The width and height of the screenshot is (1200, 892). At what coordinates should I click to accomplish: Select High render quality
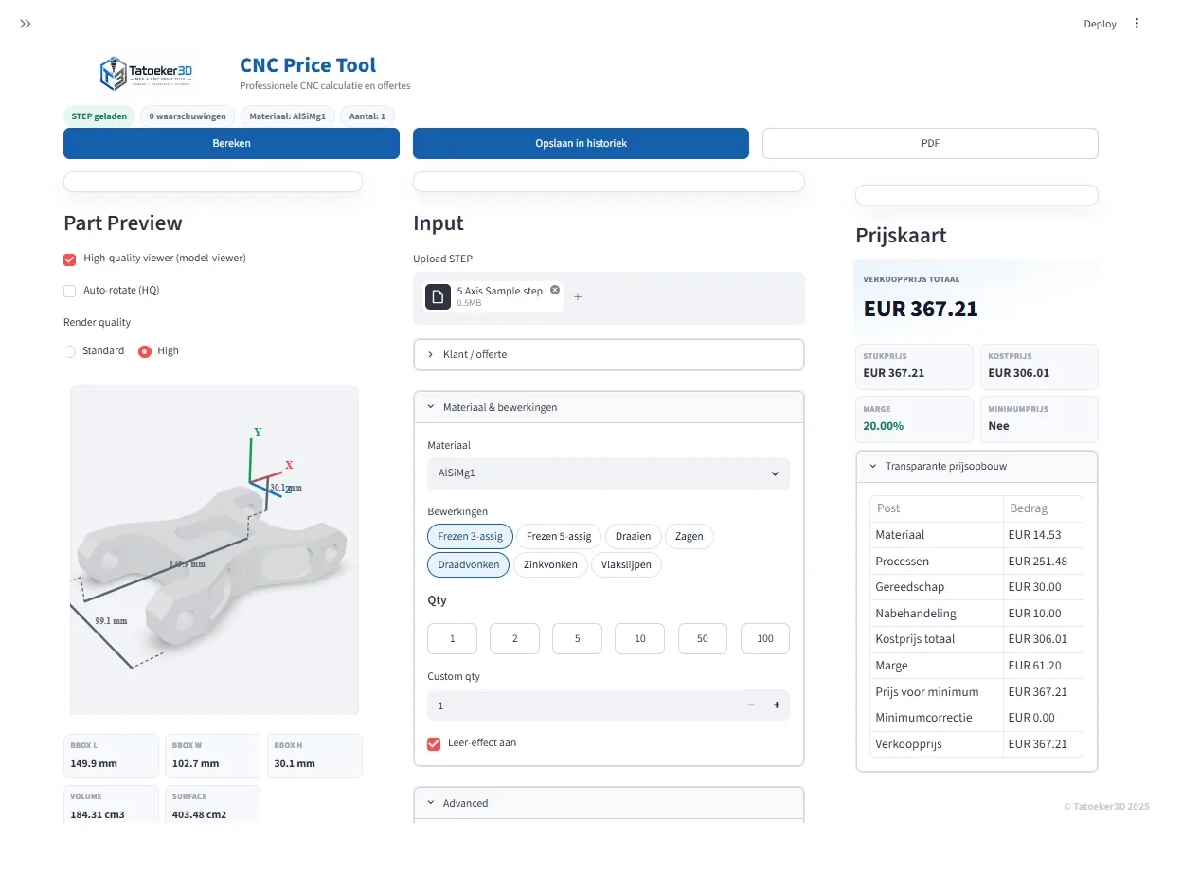point(145,351)
